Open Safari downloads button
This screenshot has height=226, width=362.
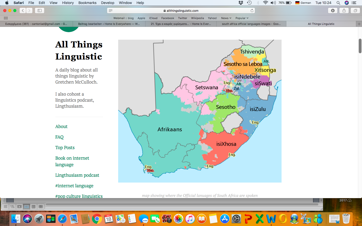(333, 11)
